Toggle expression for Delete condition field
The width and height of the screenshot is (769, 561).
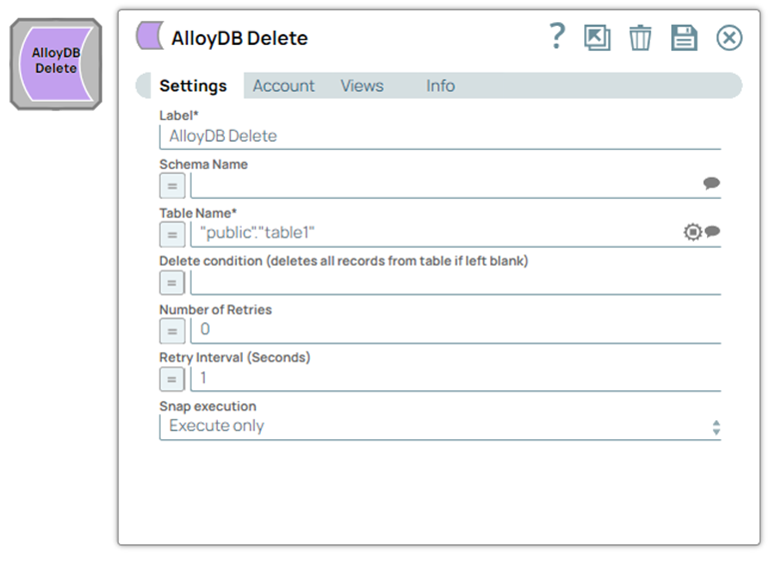[x=172, y=282]
